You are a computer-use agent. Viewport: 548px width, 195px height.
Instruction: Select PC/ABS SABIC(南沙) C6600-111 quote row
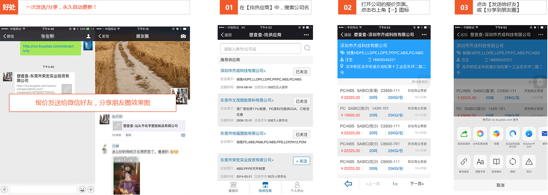click(x=384, y=165)
